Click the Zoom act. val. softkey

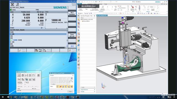pyautogui.click(x=72, y=35)
